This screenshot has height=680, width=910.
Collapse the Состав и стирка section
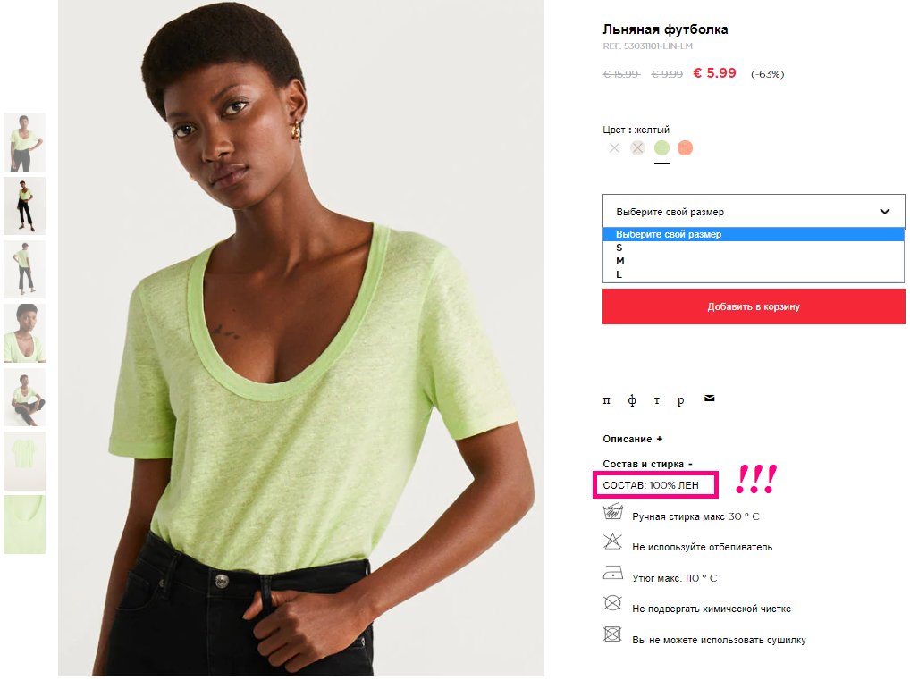point(648,464)
